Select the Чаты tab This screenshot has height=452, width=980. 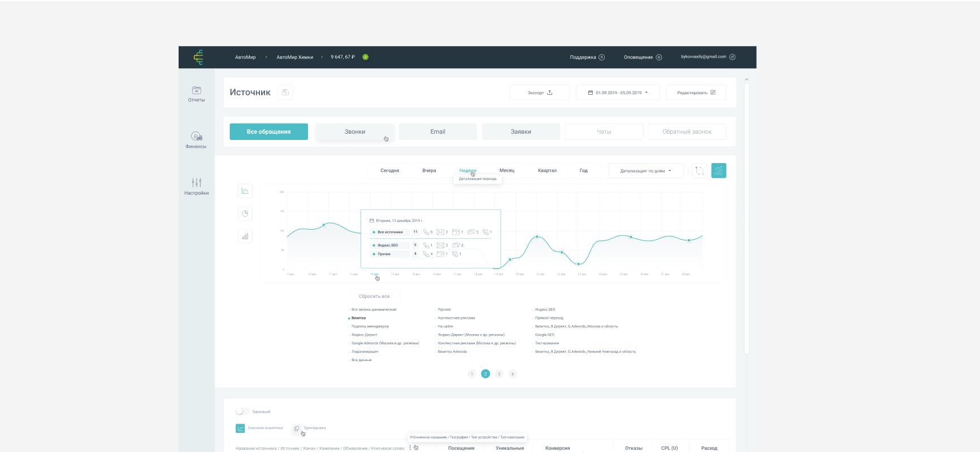coord(604,131)
